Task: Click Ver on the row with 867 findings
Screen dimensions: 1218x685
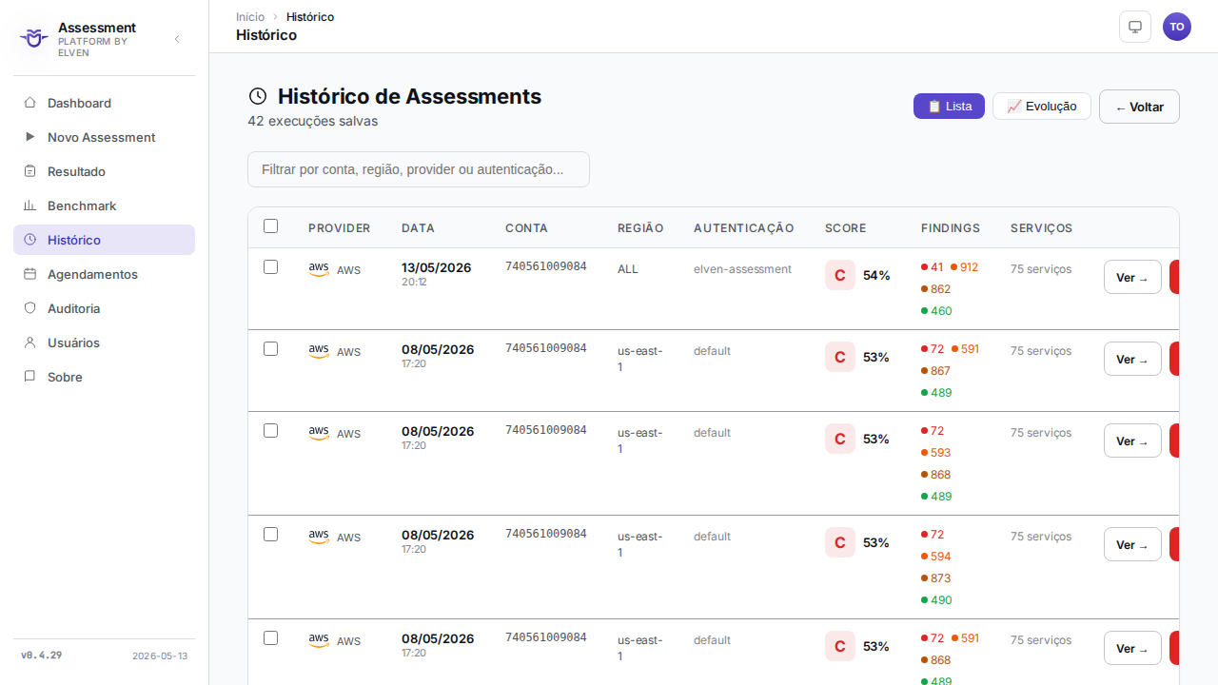Action: (1132, 359)
